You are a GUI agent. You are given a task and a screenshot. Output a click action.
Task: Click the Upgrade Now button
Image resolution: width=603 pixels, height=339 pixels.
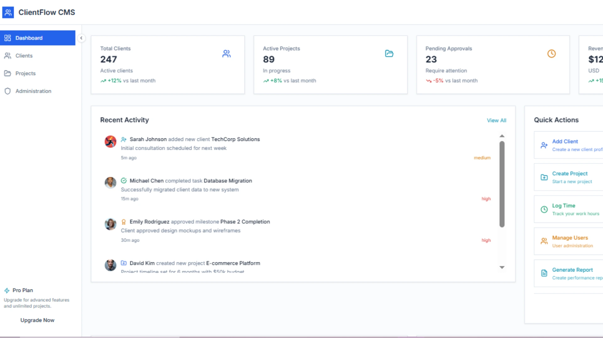pyautogui.click(x=37, y=320)
